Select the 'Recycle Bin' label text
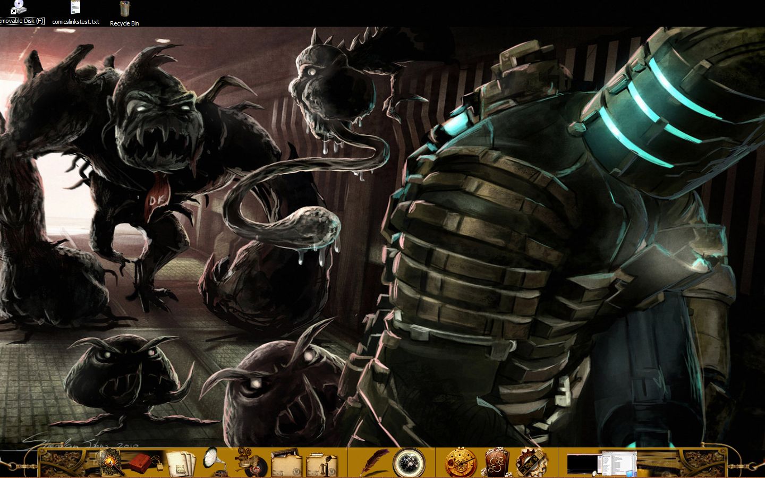Screen dimensions: 765x478 click(124, 23)
